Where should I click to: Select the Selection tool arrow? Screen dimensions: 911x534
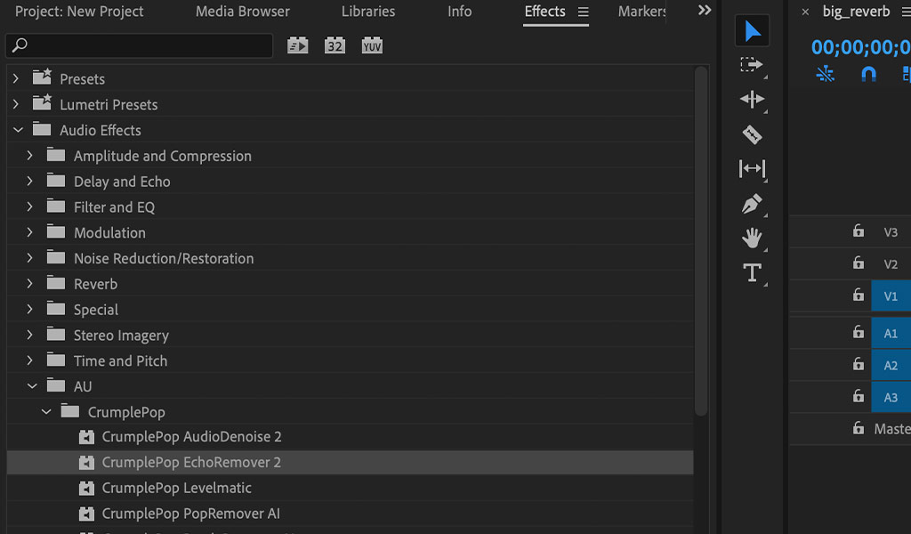753,31
